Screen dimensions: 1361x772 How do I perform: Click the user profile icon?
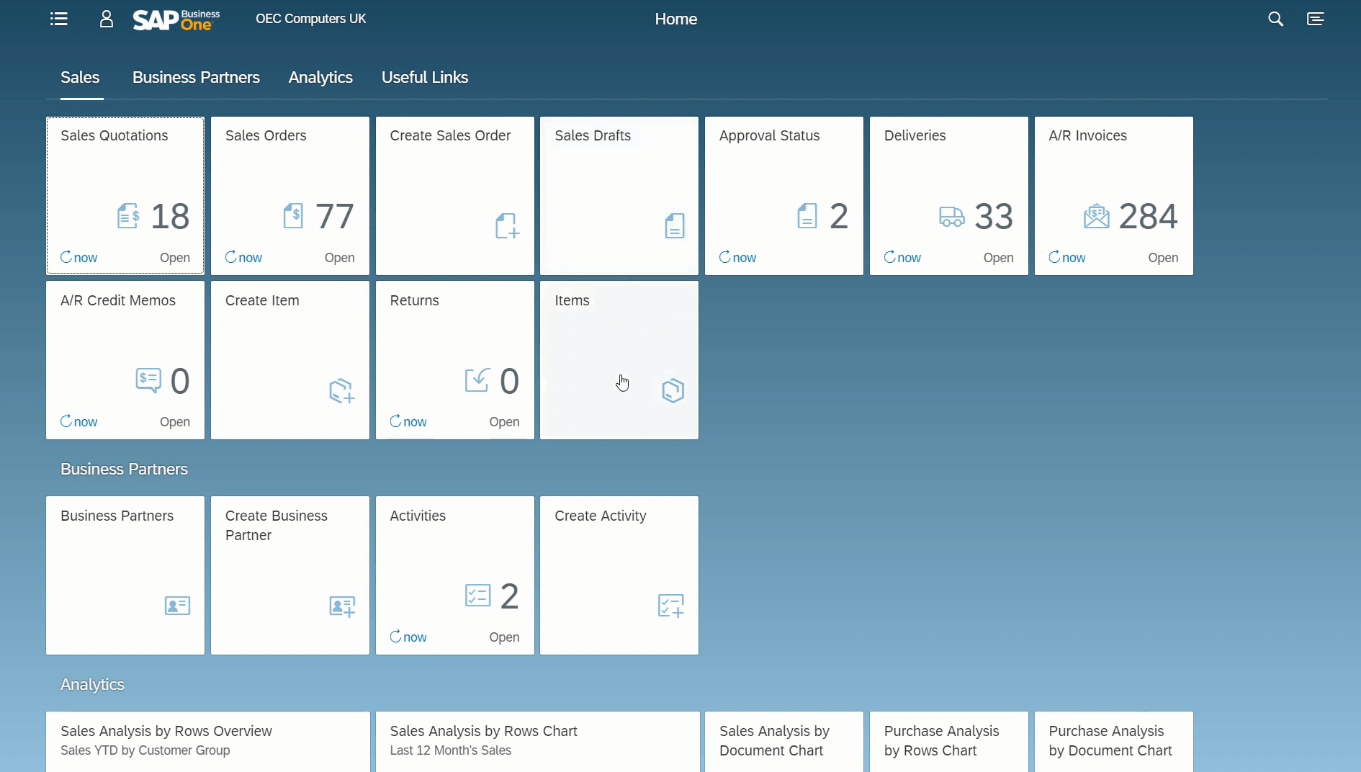(x=105, y=19)
